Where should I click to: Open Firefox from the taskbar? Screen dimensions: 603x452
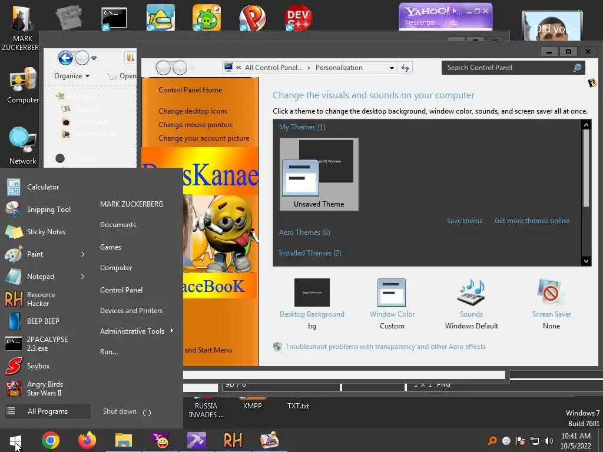click(87, 440)
